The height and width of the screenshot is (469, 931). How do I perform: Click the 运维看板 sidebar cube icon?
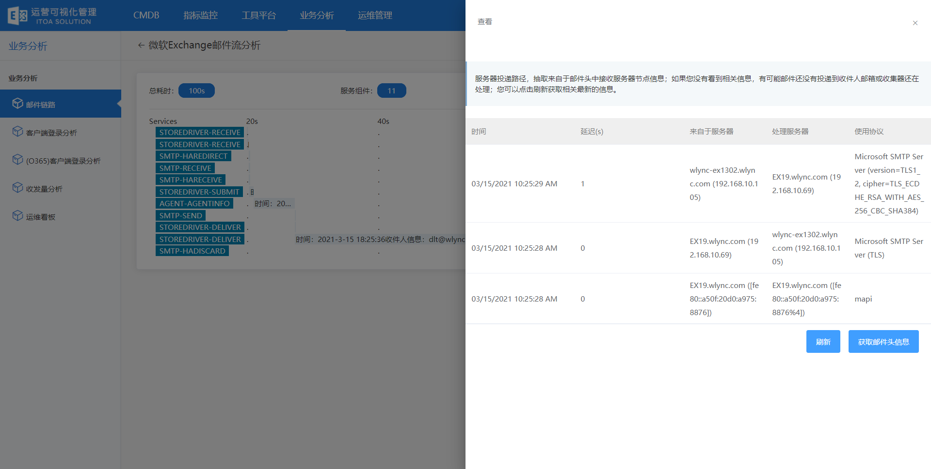click(x=17, y=216)
